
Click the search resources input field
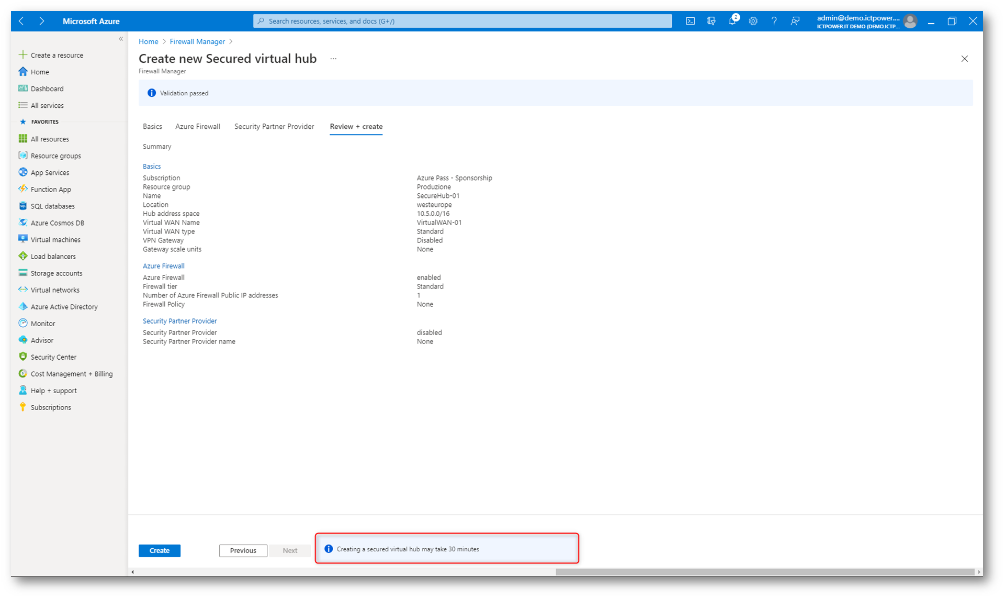click(462, 21)
